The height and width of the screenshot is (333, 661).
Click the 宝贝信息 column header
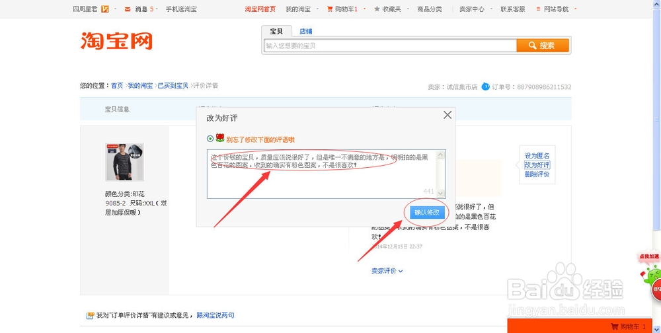pos(117,109)
